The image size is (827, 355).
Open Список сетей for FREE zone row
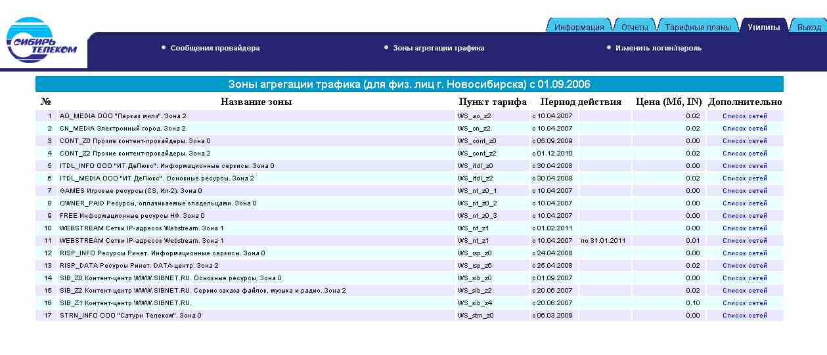tap(744, 216)
